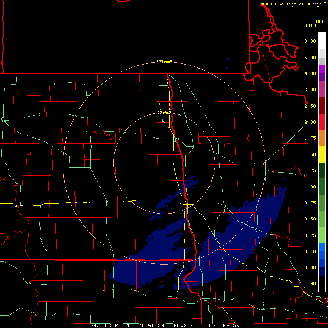Screen dimensions: 328x328
Task: Click the ONE HOUR PRECIPITATION title text
Action: pyautogui.click(x=128, y=325)
